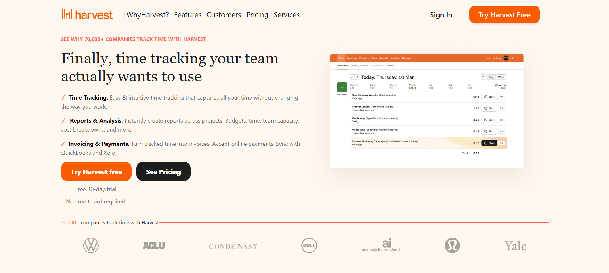
Task: Open the Pricing nav link
Action: (257, 15)
